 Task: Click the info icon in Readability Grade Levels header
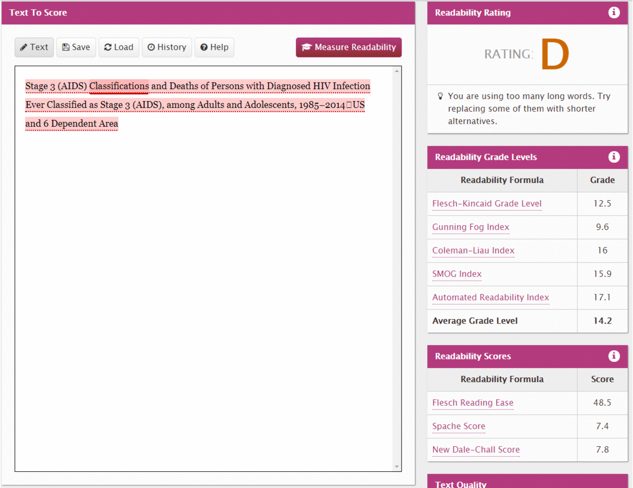[x=614, y=157]
